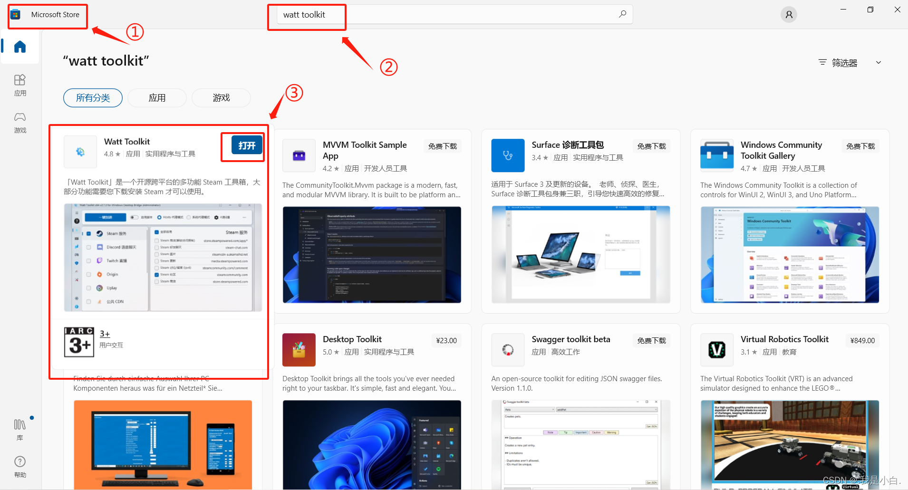
Task: Open the user account profile icon
Action: [789, 15]
